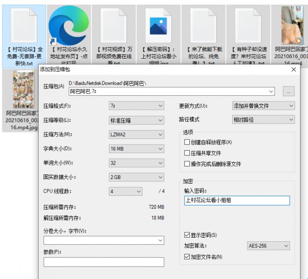Click the browse '...' button for archive path

click(288, 92)
